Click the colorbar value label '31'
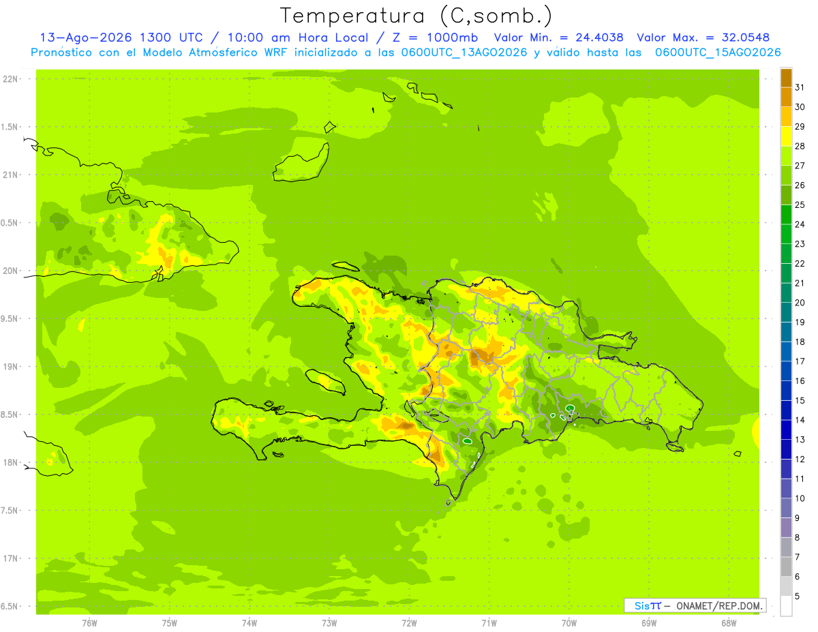Viewport: 818px width, 632px height. click(800, 87)
